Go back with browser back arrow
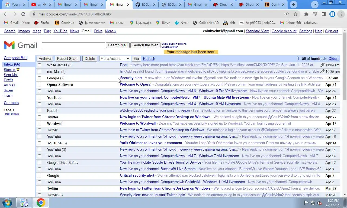347x208 pixels. 6,14
